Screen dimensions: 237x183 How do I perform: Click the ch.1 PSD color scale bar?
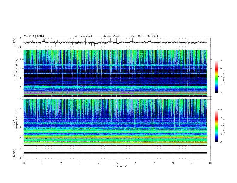pos(217,77)
